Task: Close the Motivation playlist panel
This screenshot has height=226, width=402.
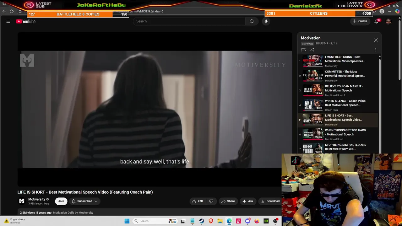Action: point(376,40)
